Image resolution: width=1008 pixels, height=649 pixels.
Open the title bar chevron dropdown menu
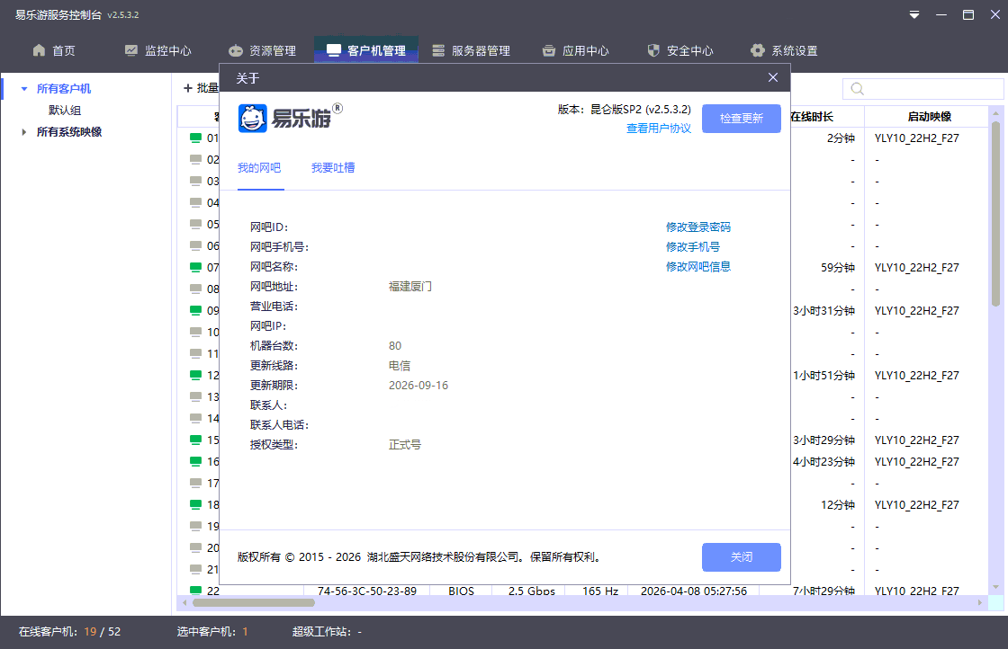(914, 14)
